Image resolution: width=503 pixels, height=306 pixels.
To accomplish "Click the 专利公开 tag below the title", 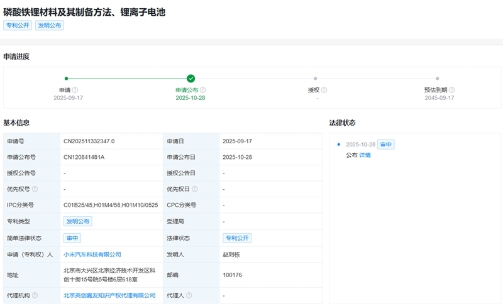I will point(18,26).
